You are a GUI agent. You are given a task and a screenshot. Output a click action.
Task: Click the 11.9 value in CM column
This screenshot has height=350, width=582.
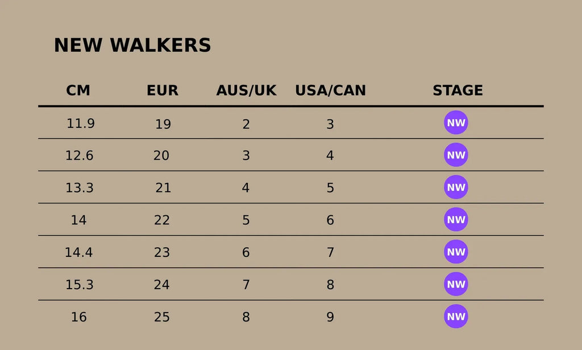[81, 123]
